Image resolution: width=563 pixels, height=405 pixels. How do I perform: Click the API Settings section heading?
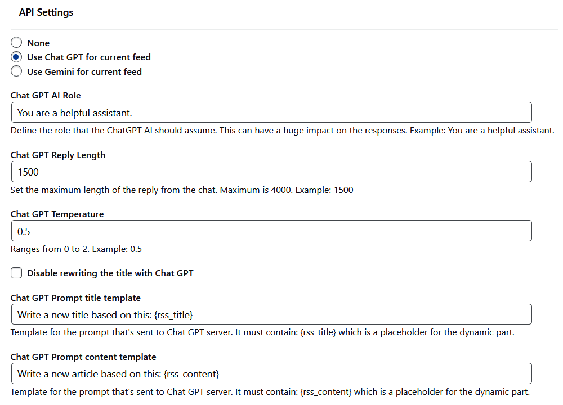pyautogui.click(x=46, y=12)
